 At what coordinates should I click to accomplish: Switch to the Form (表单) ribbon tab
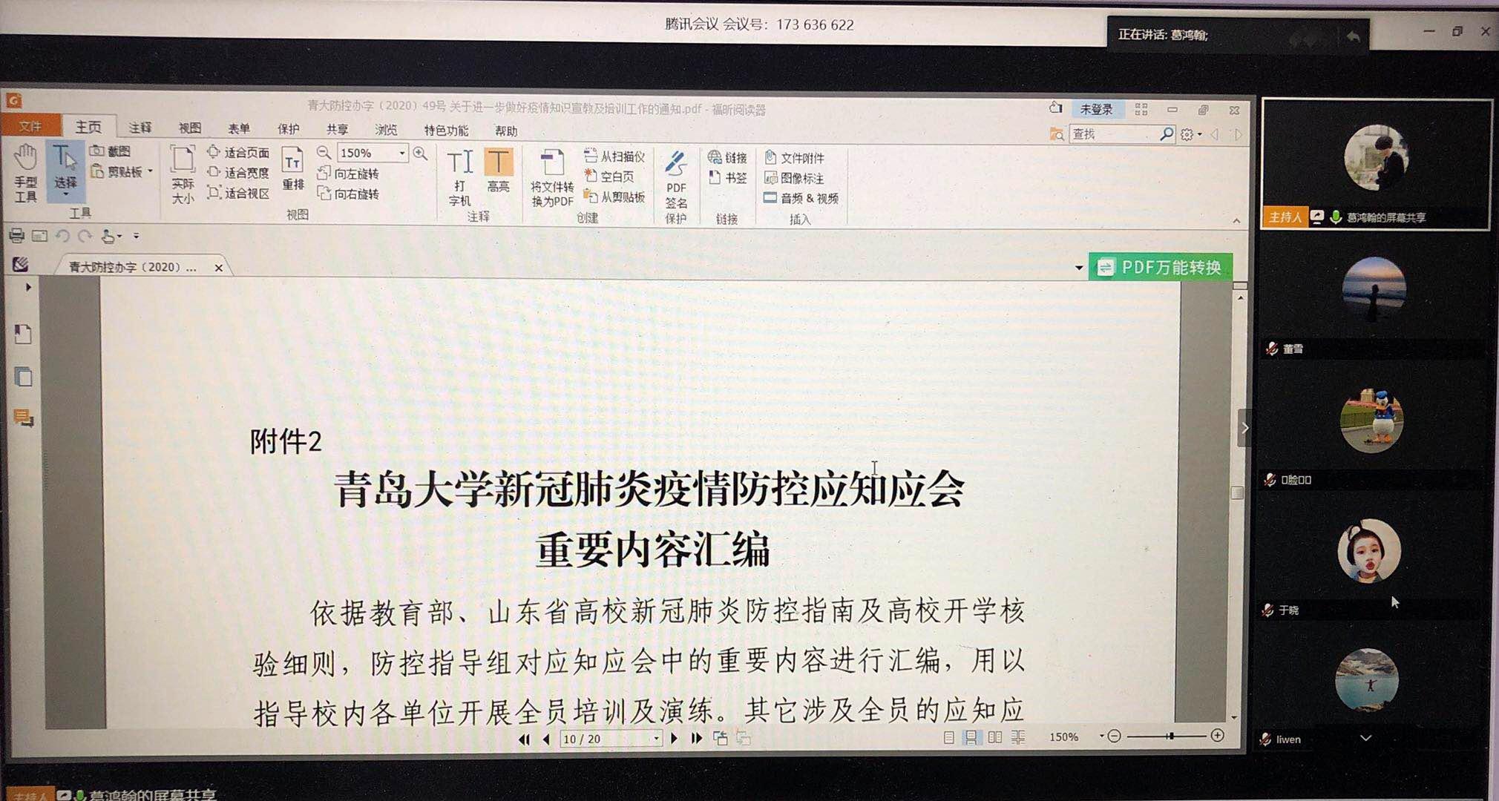click(x=239, y=128)
